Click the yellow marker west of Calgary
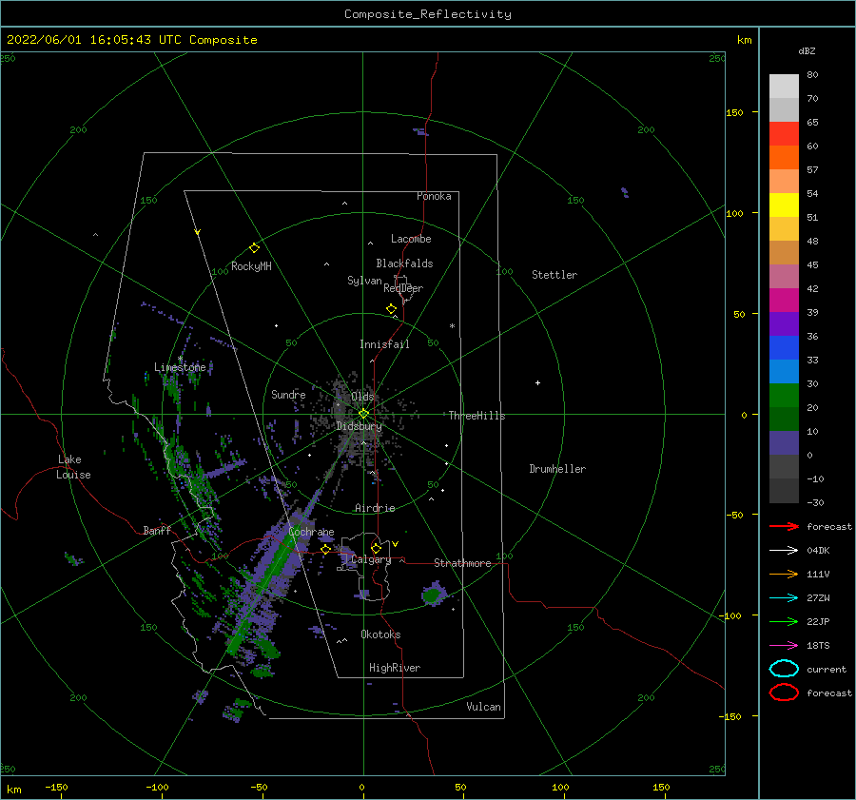The image size is (856, 800). pos(326,550)
